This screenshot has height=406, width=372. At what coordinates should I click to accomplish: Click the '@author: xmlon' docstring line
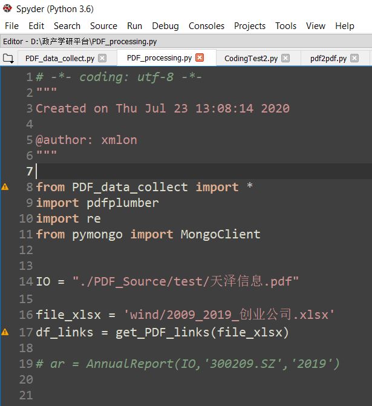click(x=86, y=140)
